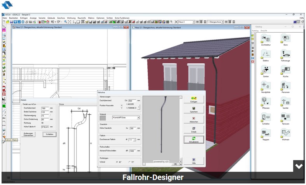Open the Sanitär catalog folder
Screen dimensions: 306x185
point(285,103)
